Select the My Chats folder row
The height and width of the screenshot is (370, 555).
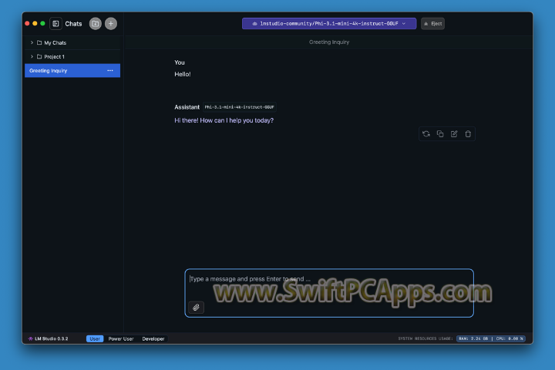[x=72, y=43]
